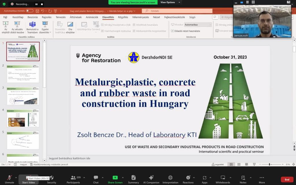Toggle the Időzítések használata checkbox
The image size is (296, 185).
pos(134,25)
